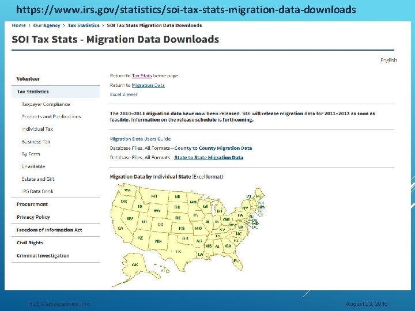
Task: Select Hawaii (HI) on the map
Action: [x=163, y=271]
